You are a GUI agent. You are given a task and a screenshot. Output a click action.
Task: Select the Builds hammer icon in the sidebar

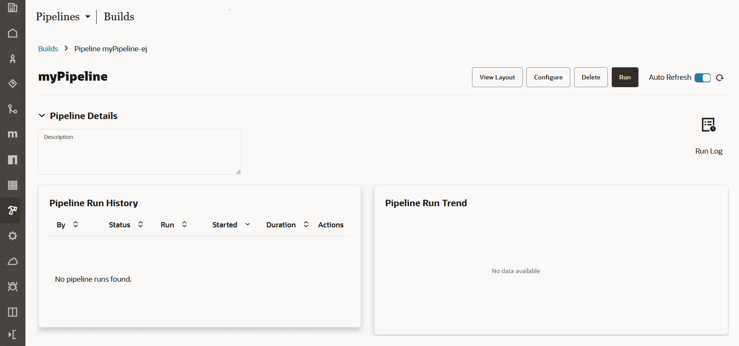tap(13, 210)
